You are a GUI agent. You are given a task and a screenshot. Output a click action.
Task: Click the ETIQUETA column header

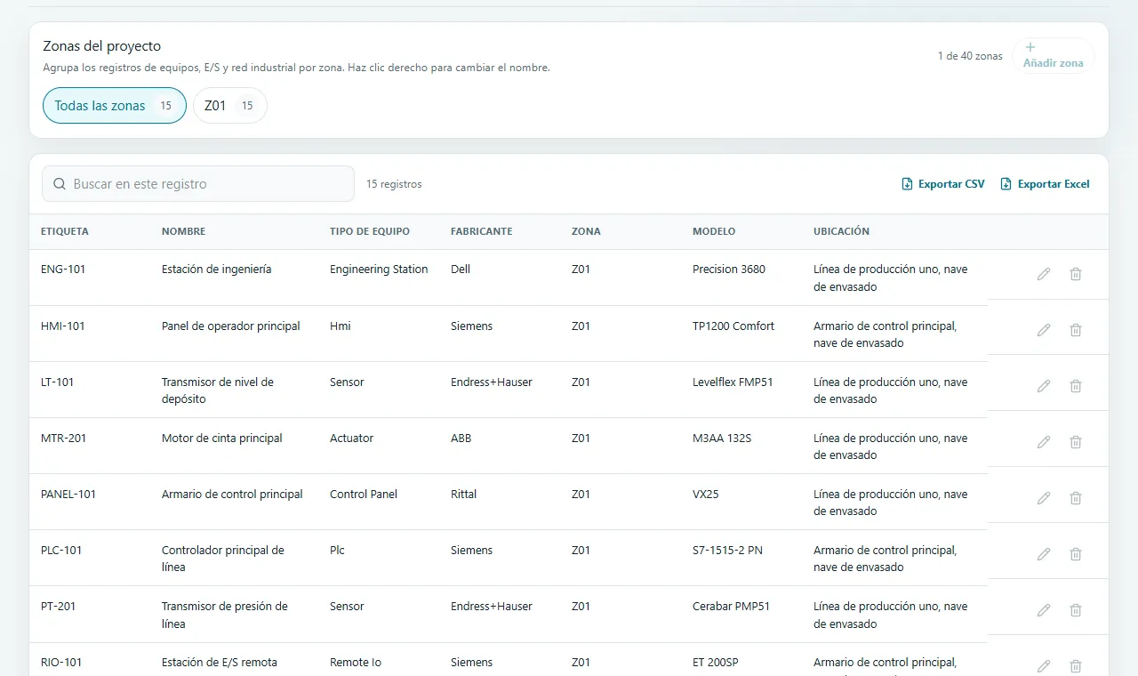click(x=65, y=231)
